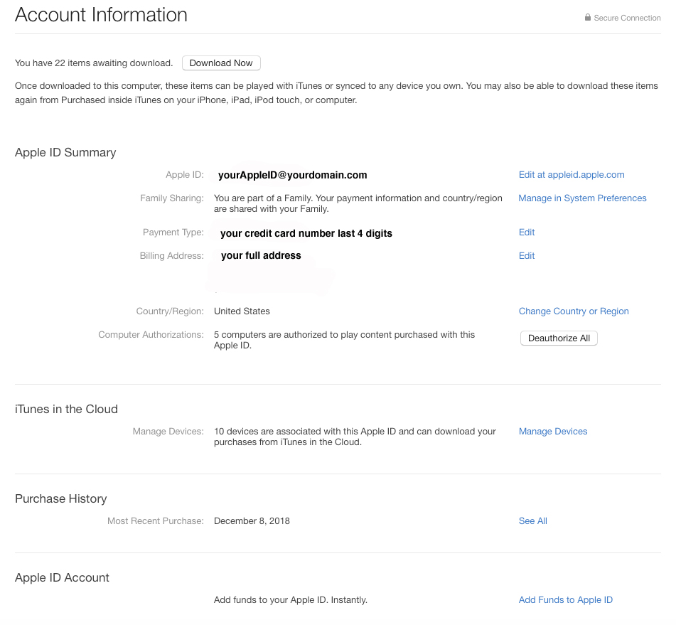Click the Purchase History section header
676x625 pixels.
point(60,498)
